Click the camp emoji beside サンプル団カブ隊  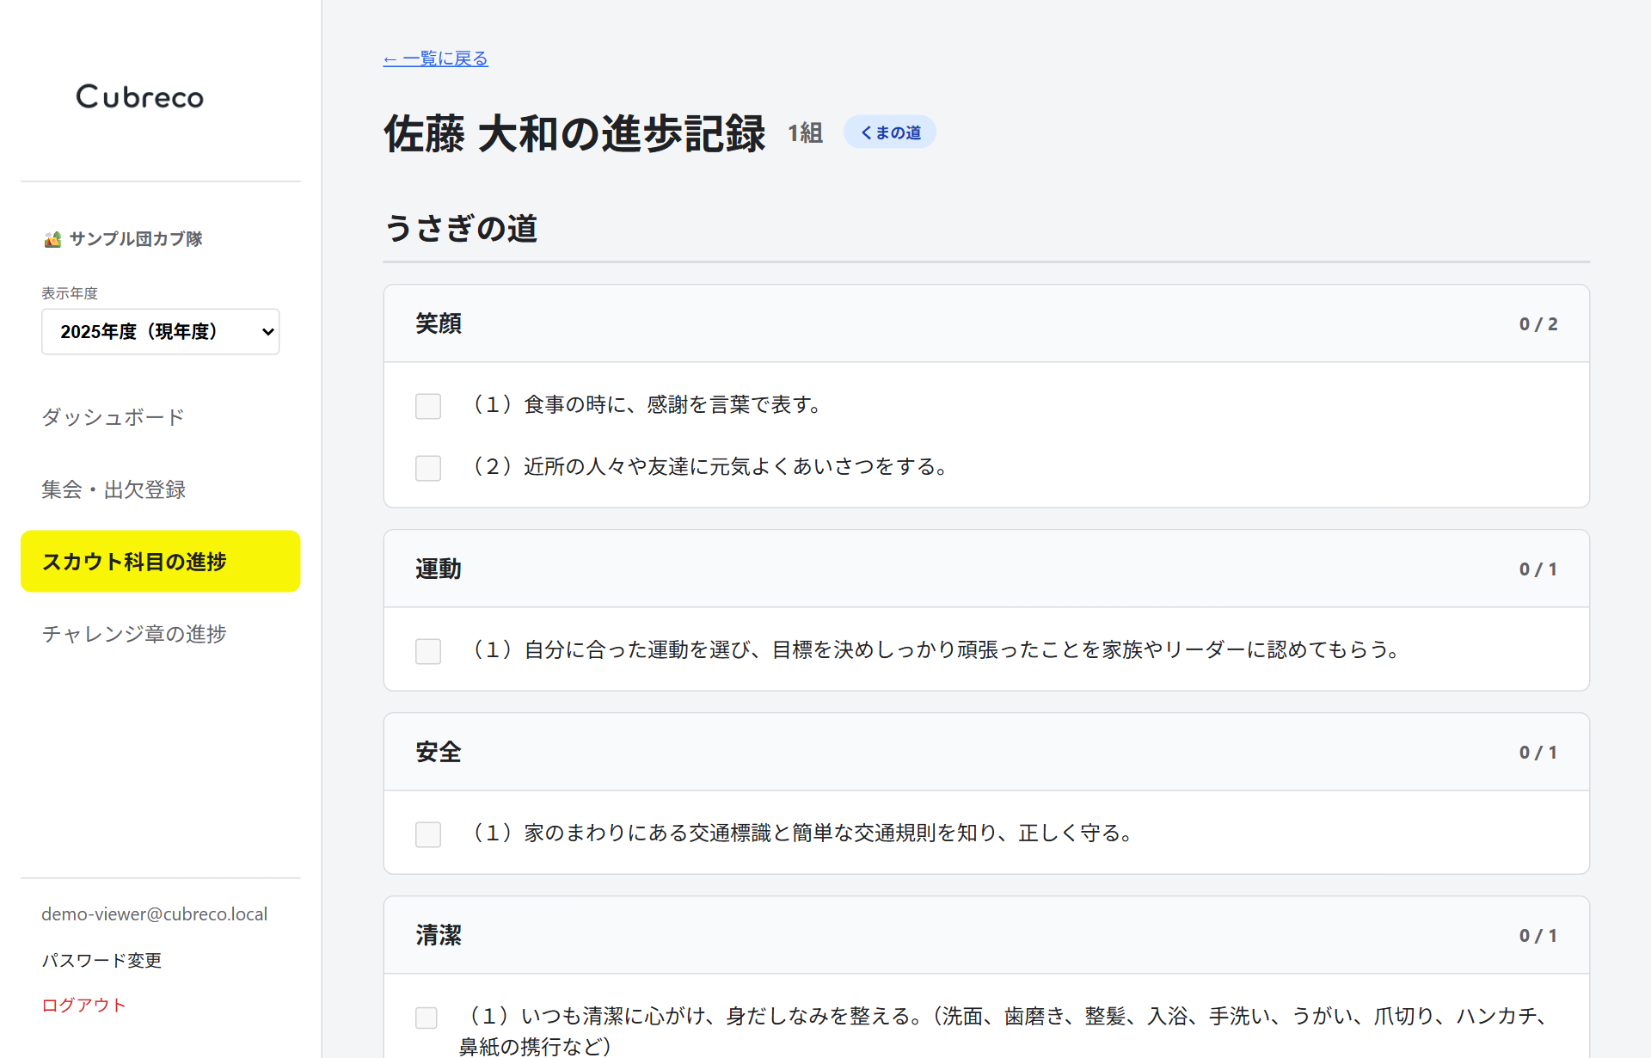pos(52,239)
